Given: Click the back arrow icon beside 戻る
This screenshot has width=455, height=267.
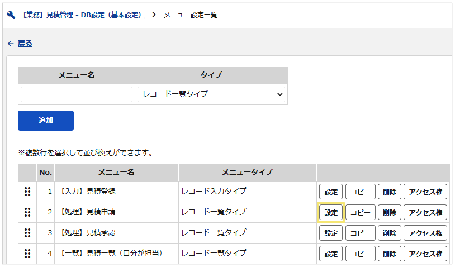Looking at the screenshot, I should [11, 44].
